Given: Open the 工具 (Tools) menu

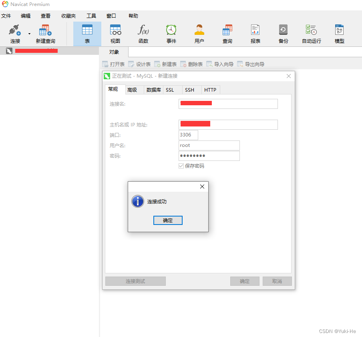Looking at the screenshot, I should [91, 16].
